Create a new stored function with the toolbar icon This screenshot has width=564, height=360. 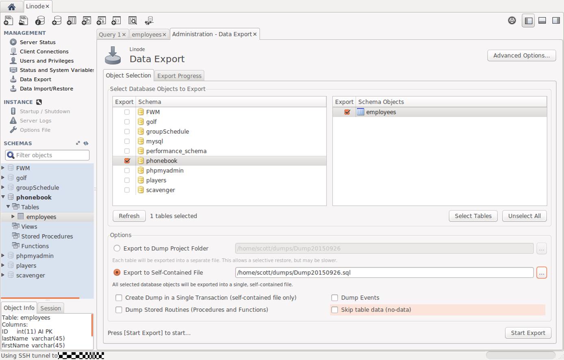tap(116, 20)
